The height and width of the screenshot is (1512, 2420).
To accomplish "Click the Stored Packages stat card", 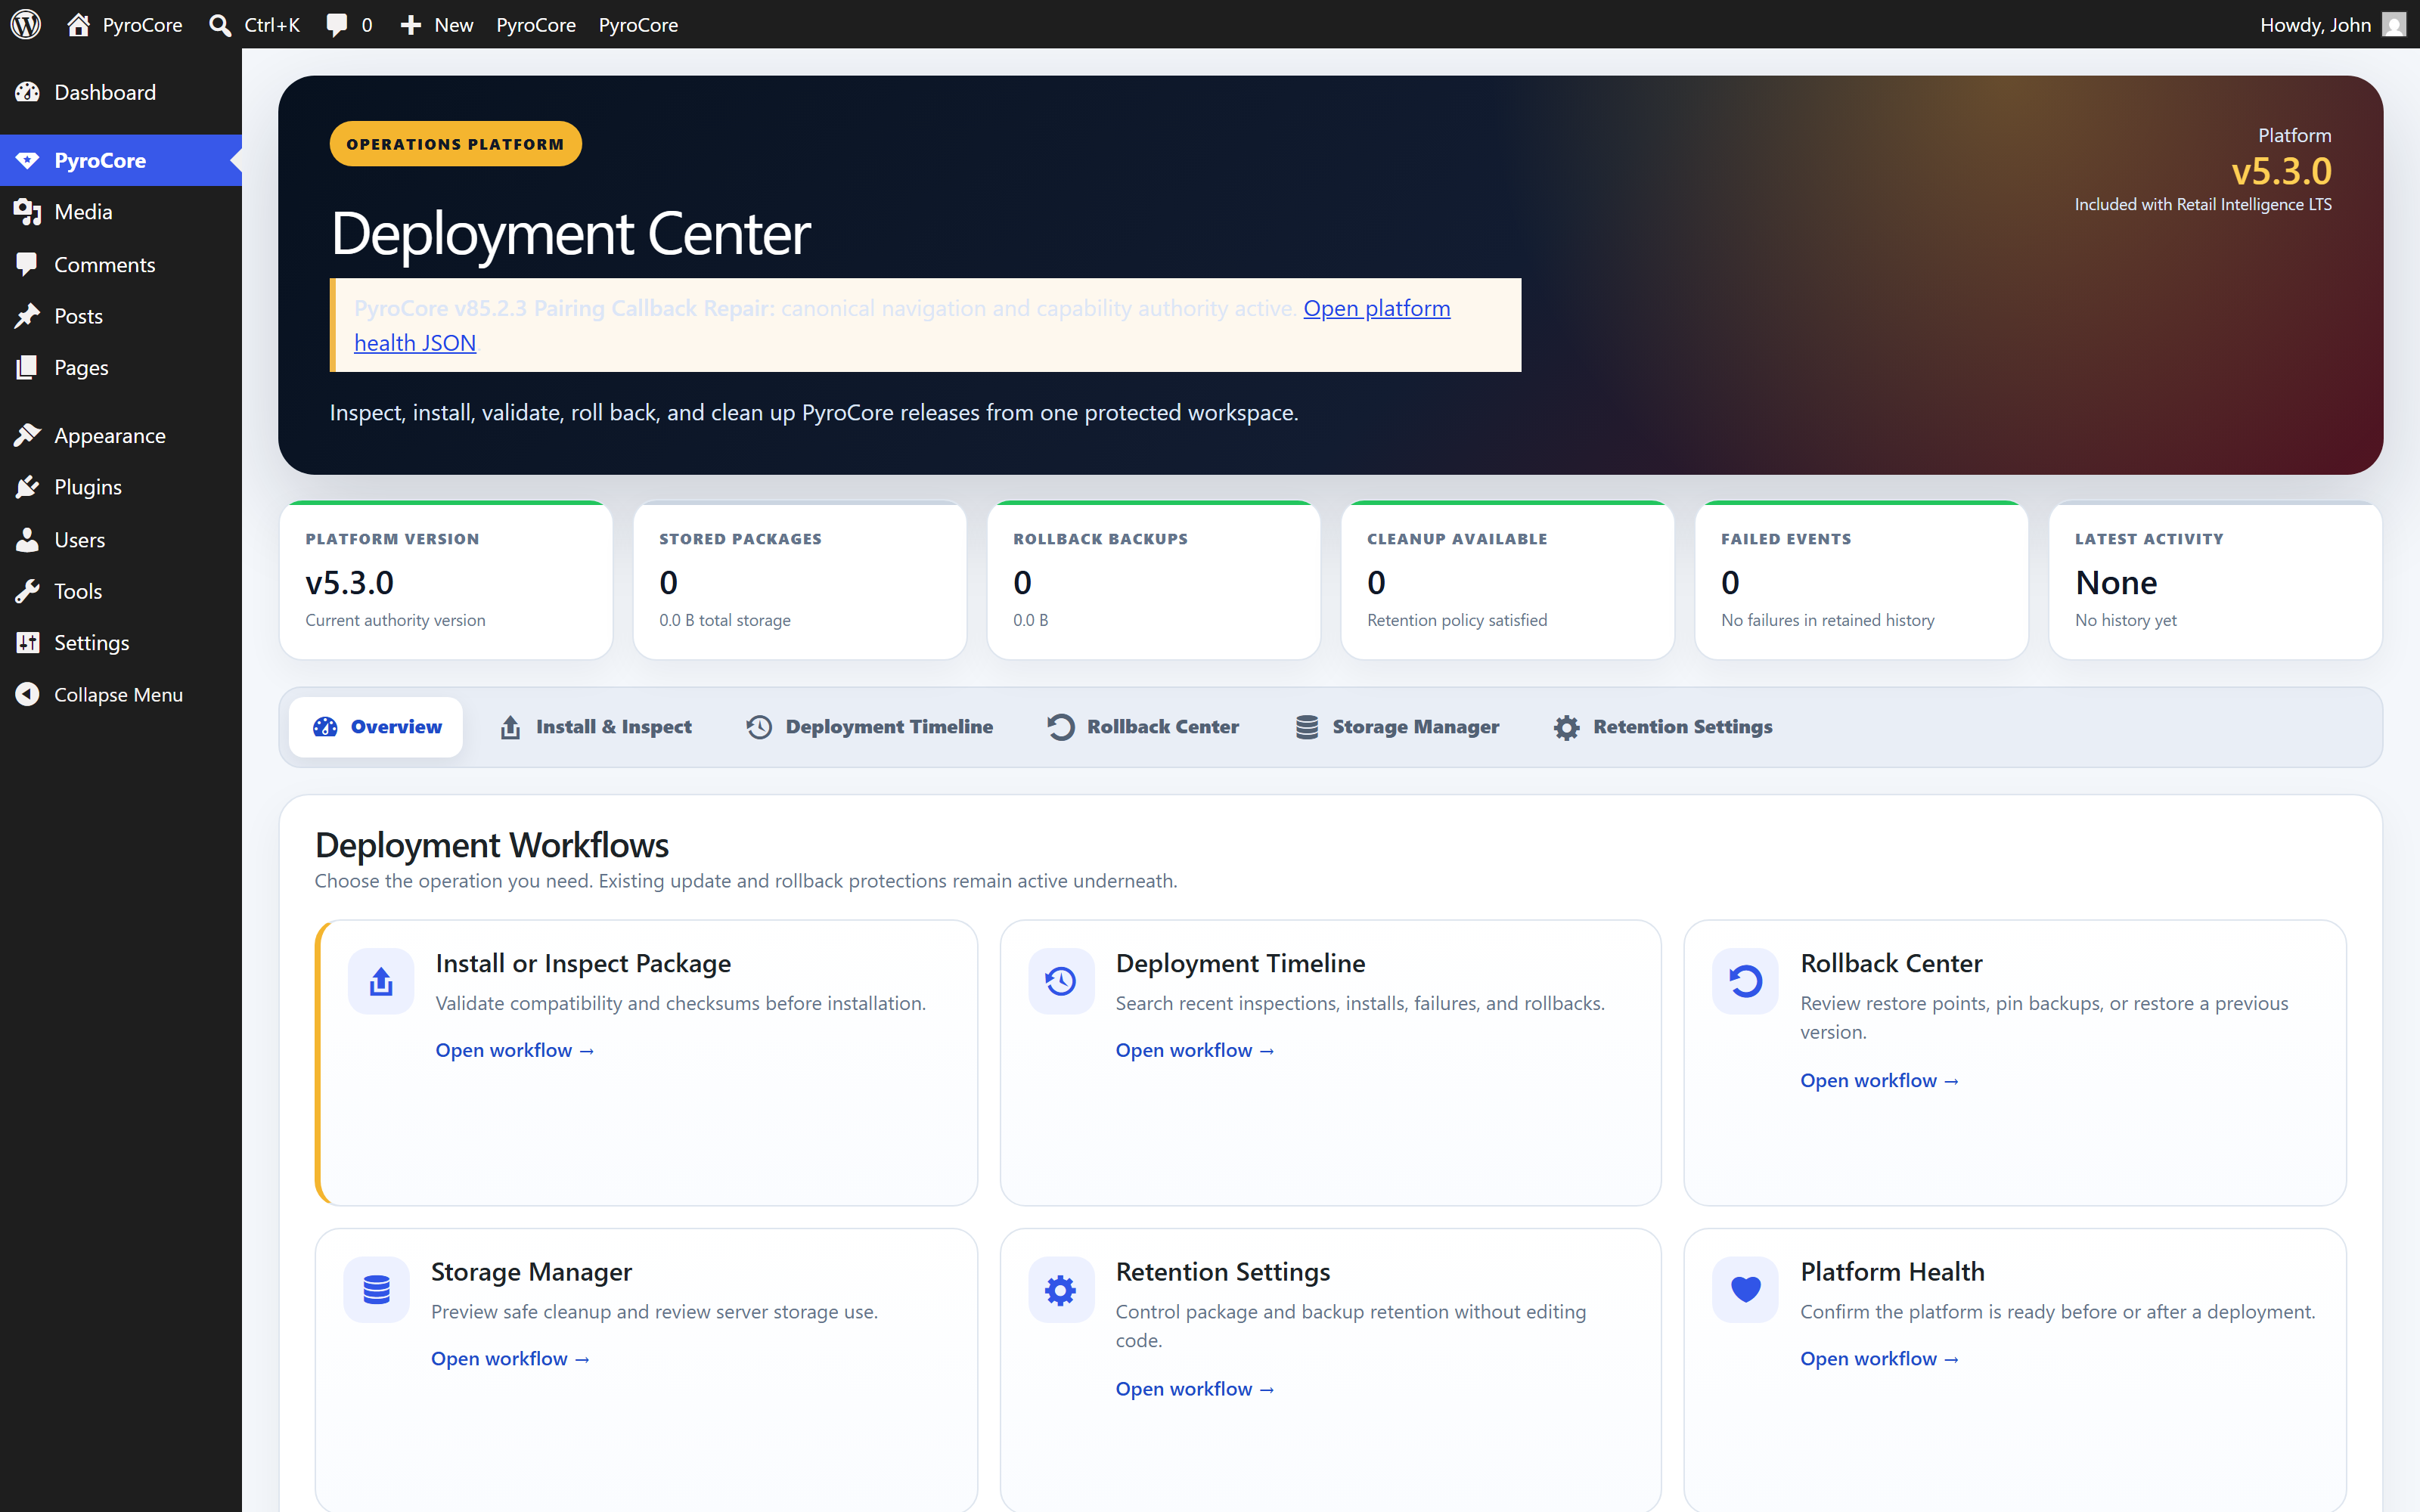I will click(800, 580).
